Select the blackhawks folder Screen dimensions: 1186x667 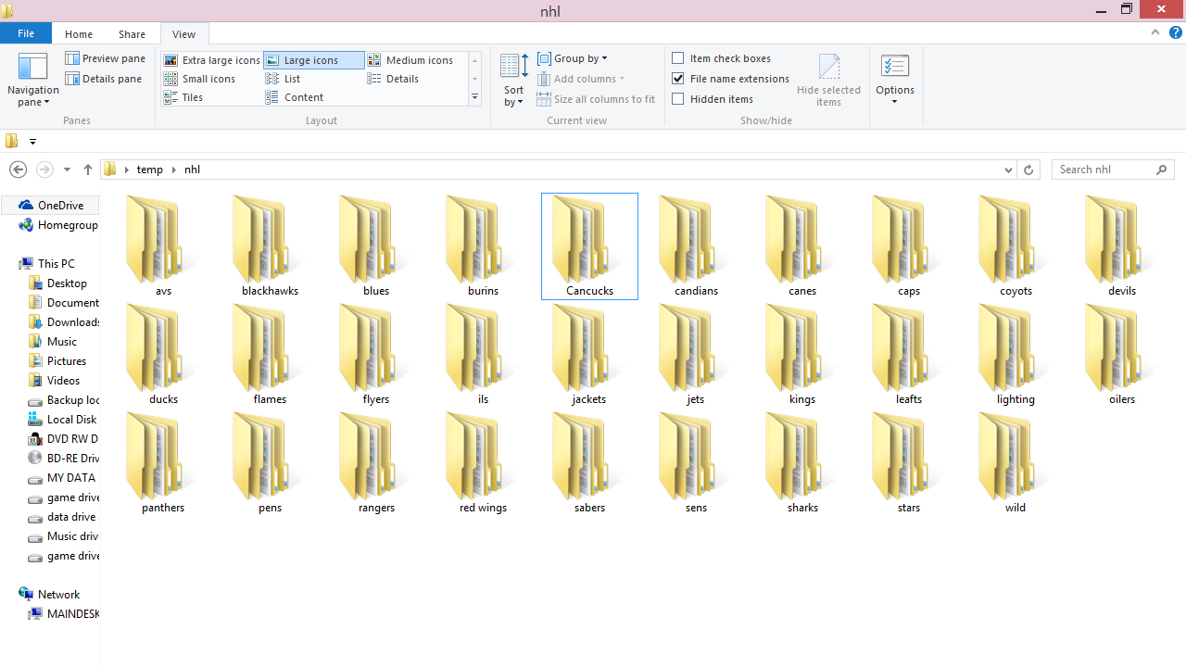tap(271, 245)
